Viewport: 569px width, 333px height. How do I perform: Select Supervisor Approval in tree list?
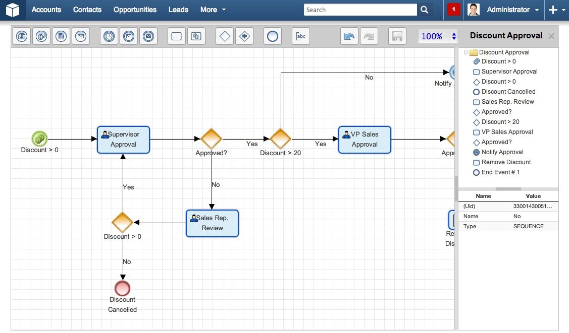tap(509, 72)
